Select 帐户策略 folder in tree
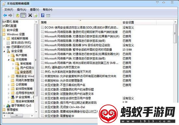Screen dimensions: 179x125 pos(21,55)
